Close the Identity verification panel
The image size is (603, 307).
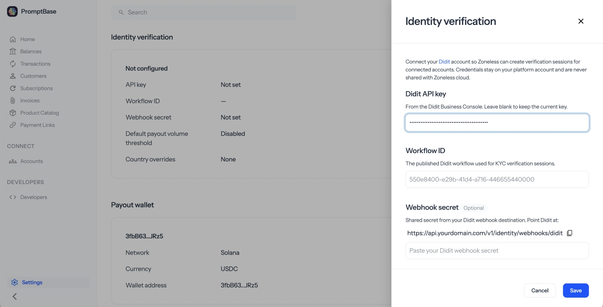(x=581, y=21)
